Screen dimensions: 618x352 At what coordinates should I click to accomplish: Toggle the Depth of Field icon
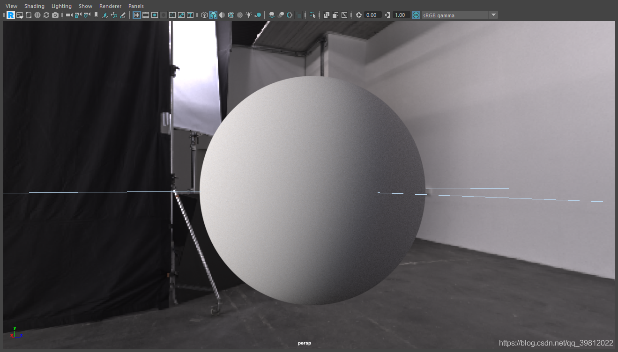pyautogui.click(x=298, y=15)
